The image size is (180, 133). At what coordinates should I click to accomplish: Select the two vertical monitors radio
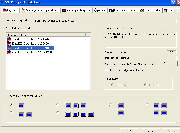pyautogui.click(x=110, y=105)
